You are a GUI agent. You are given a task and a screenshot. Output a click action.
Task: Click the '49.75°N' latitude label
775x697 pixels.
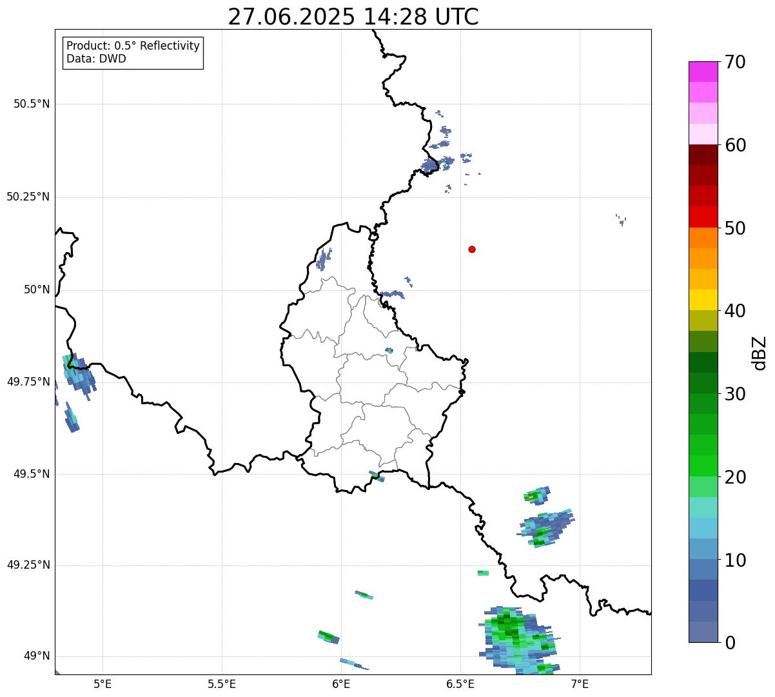point(28,382)
